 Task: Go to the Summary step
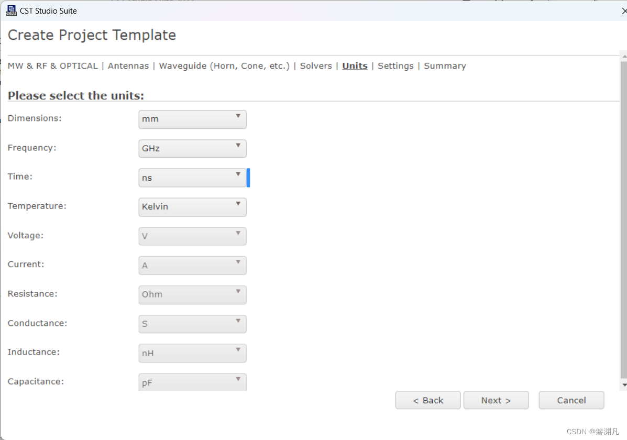(445, 66)
